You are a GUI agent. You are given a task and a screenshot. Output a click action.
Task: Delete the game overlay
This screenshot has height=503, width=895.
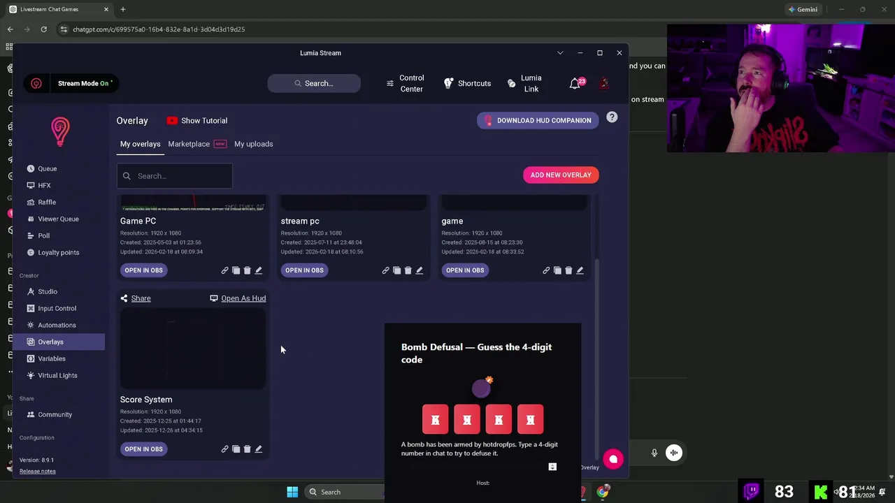pyautogui.click(x=568, y=270)
